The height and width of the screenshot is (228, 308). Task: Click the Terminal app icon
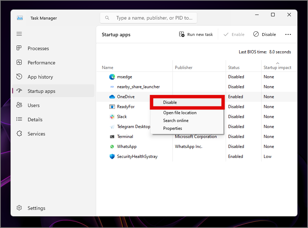point(112,137)
